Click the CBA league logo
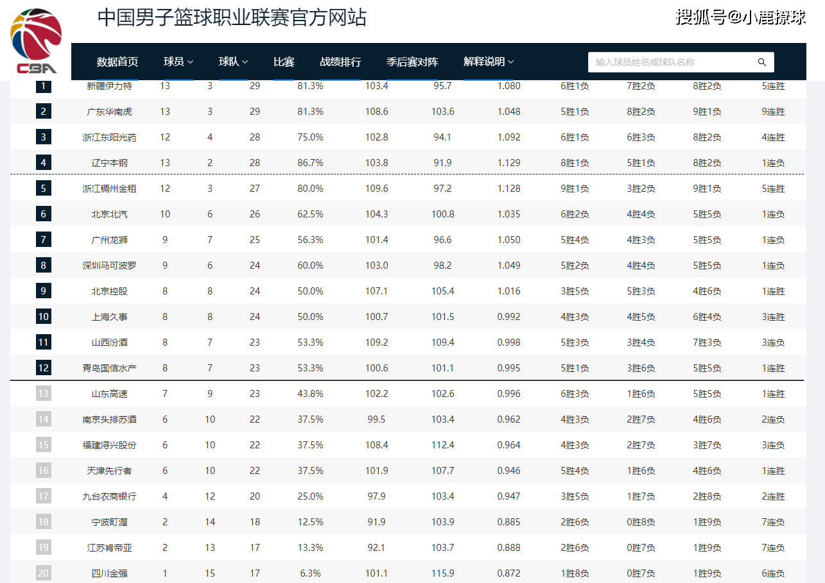This screenshot has height=583, width=825. [x=37, y=42]
